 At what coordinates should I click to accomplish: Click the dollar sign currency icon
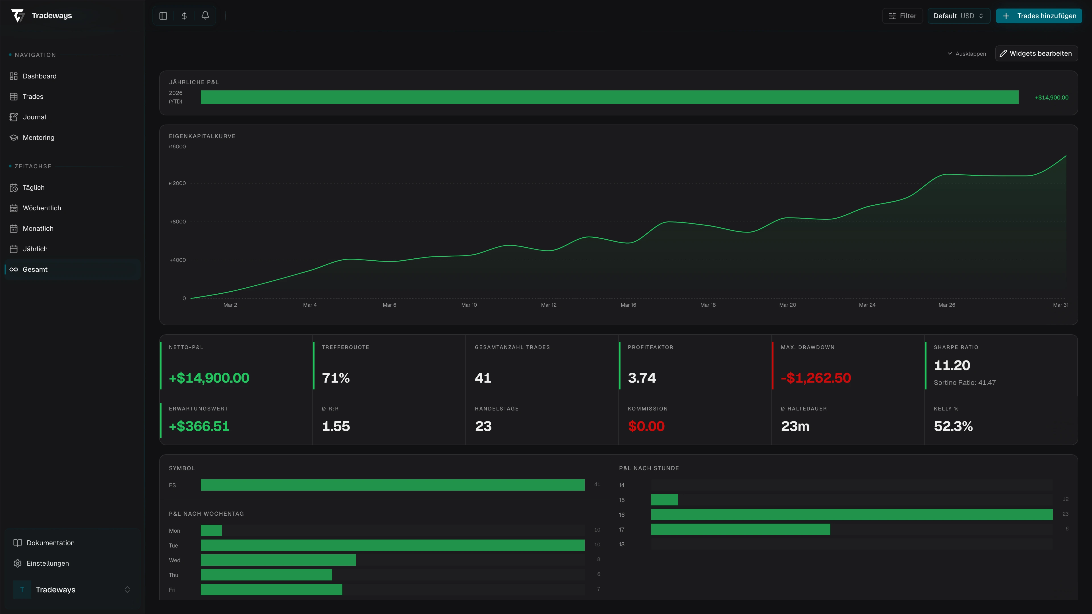point(184,16)
